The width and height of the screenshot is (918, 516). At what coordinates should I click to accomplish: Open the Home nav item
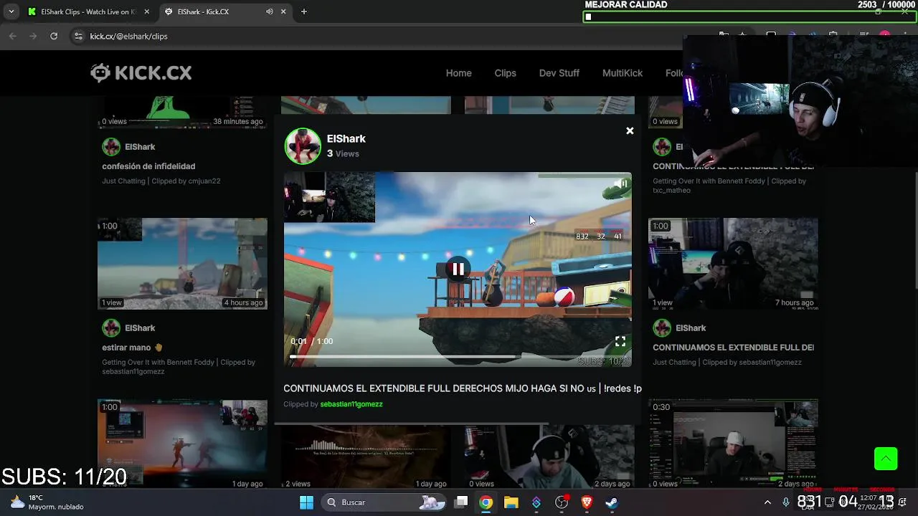[458, 73]
